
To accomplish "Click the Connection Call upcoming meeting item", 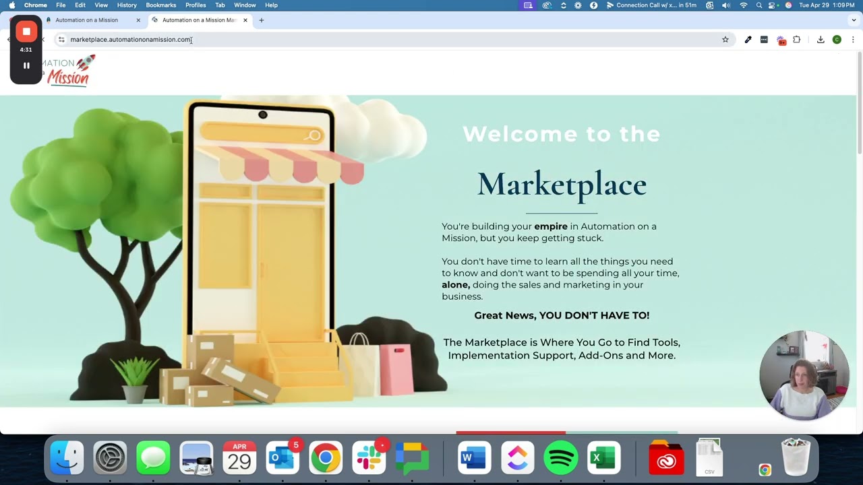I will click(651, 5).
